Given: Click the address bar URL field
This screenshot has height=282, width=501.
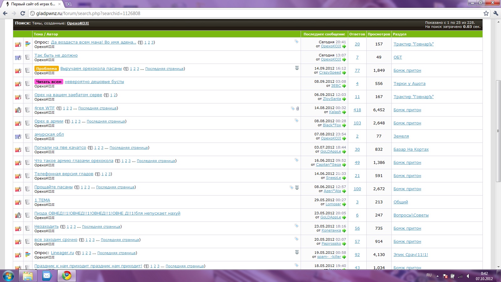Looking at the screenshot, I should point(250,13).
